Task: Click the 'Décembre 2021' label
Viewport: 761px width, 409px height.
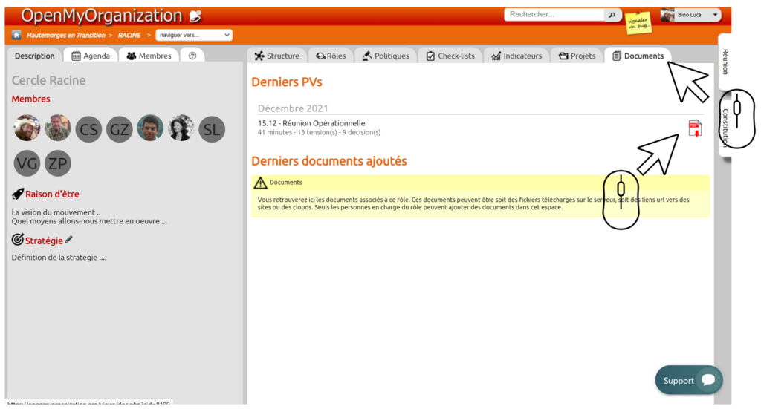Action: (x=293, y=108)
